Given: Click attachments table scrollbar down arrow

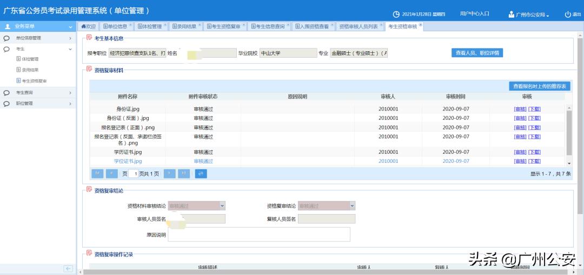Looking at the screenshot, I should pyautogui.click(x=569, y=163).
